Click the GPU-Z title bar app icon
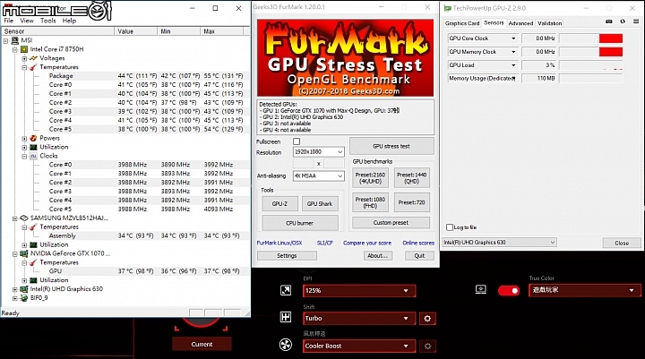The width and height of the screenshot is (645, 359). (448, 8)
